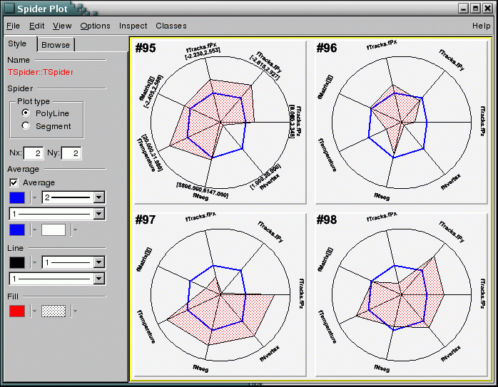
Task: Click the red TSpider::TSpider name text
Action: click(41, 72)
